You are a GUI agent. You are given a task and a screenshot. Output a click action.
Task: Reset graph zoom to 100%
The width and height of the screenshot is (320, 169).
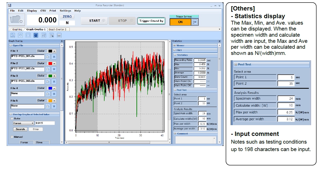(13, 35)
